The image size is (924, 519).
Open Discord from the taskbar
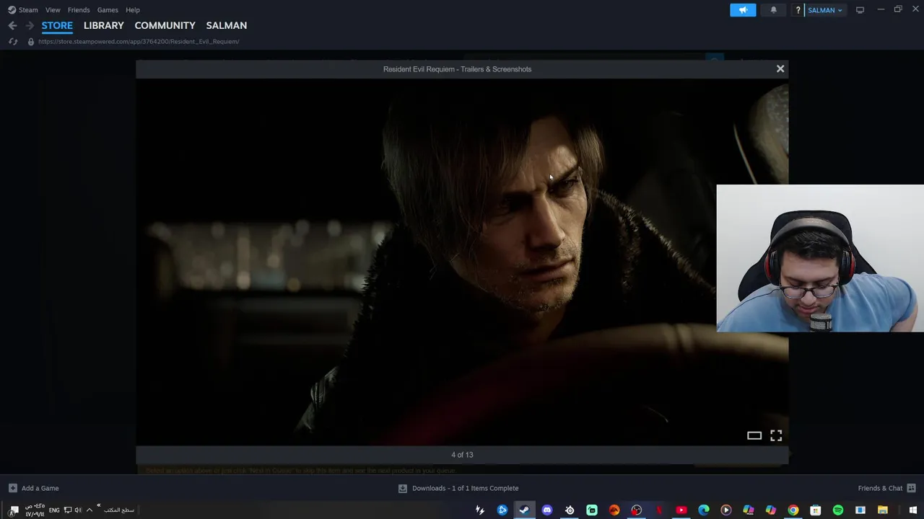pyautogui.click(x=547, y=510)
